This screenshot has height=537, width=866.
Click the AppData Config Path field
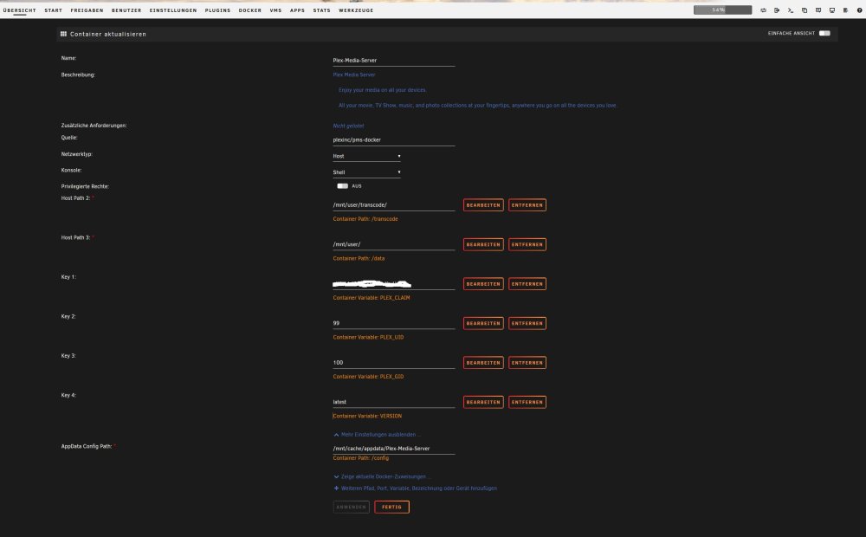(394, 449)
